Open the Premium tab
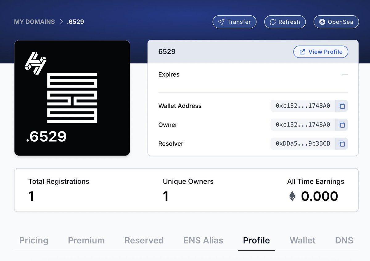This screenshot has width=370, height=261. point(86,240)
